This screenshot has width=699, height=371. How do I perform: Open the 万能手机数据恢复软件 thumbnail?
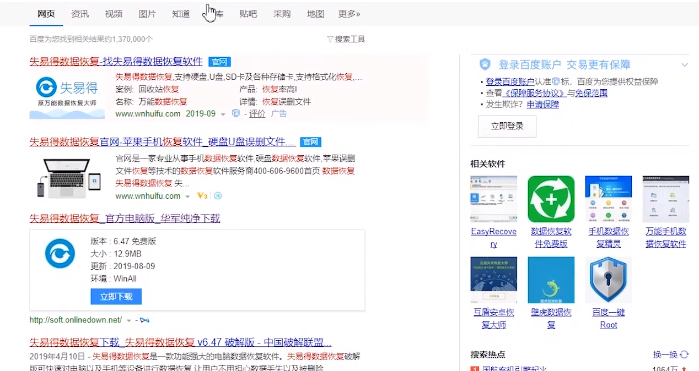tap(665, 199)
